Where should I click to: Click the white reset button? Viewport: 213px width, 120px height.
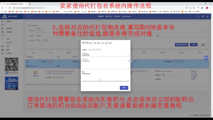tap(203, 45)
